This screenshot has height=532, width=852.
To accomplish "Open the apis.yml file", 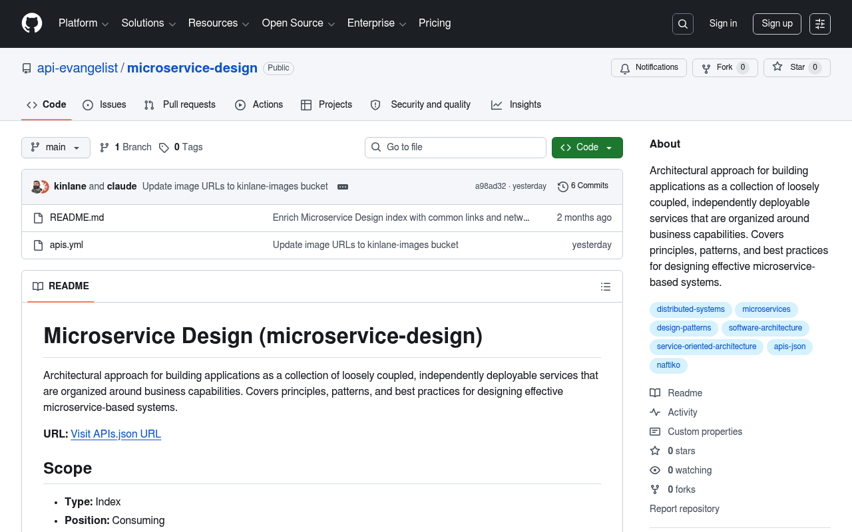I will 67,245.
